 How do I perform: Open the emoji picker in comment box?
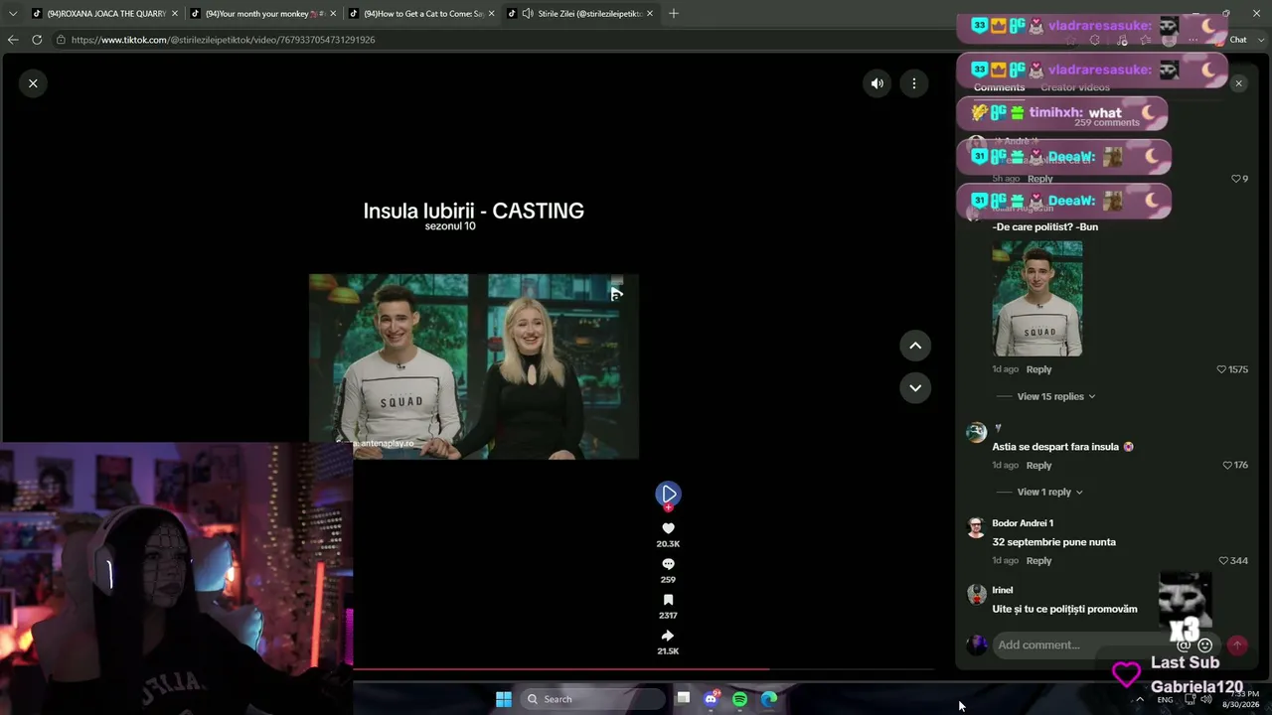pos(1205,644)
